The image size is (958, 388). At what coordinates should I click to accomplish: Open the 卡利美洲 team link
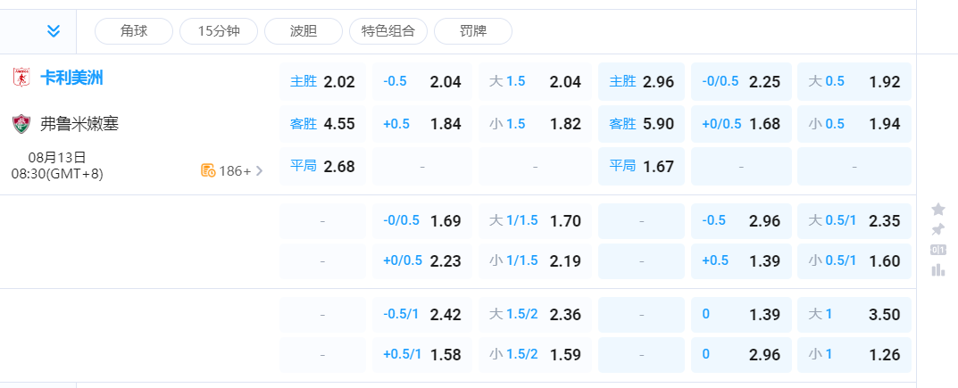71,78
